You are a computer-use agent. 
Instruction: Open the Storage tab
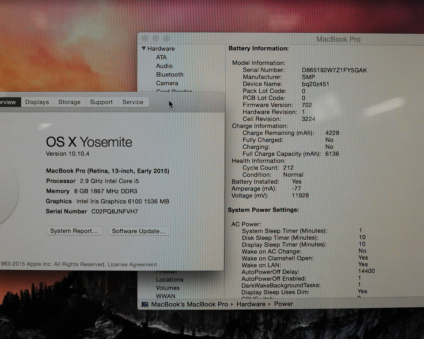(x=69, y=102)
